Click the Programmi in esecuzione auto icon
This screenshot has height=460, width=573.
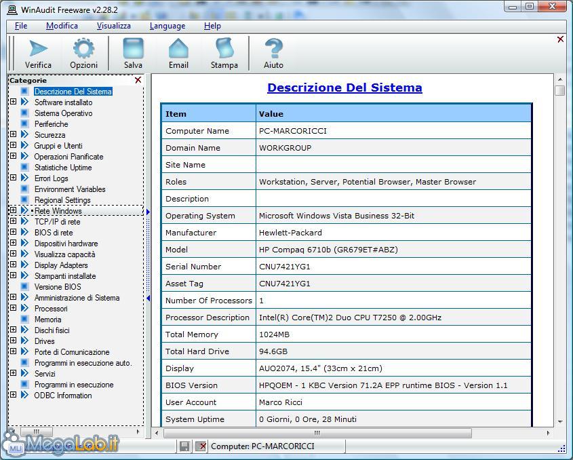25,363
